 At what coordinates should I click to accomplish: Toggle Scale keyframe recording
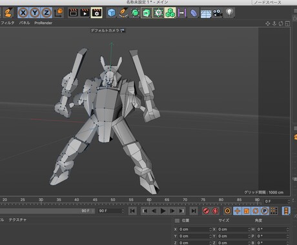click(247, 211)
